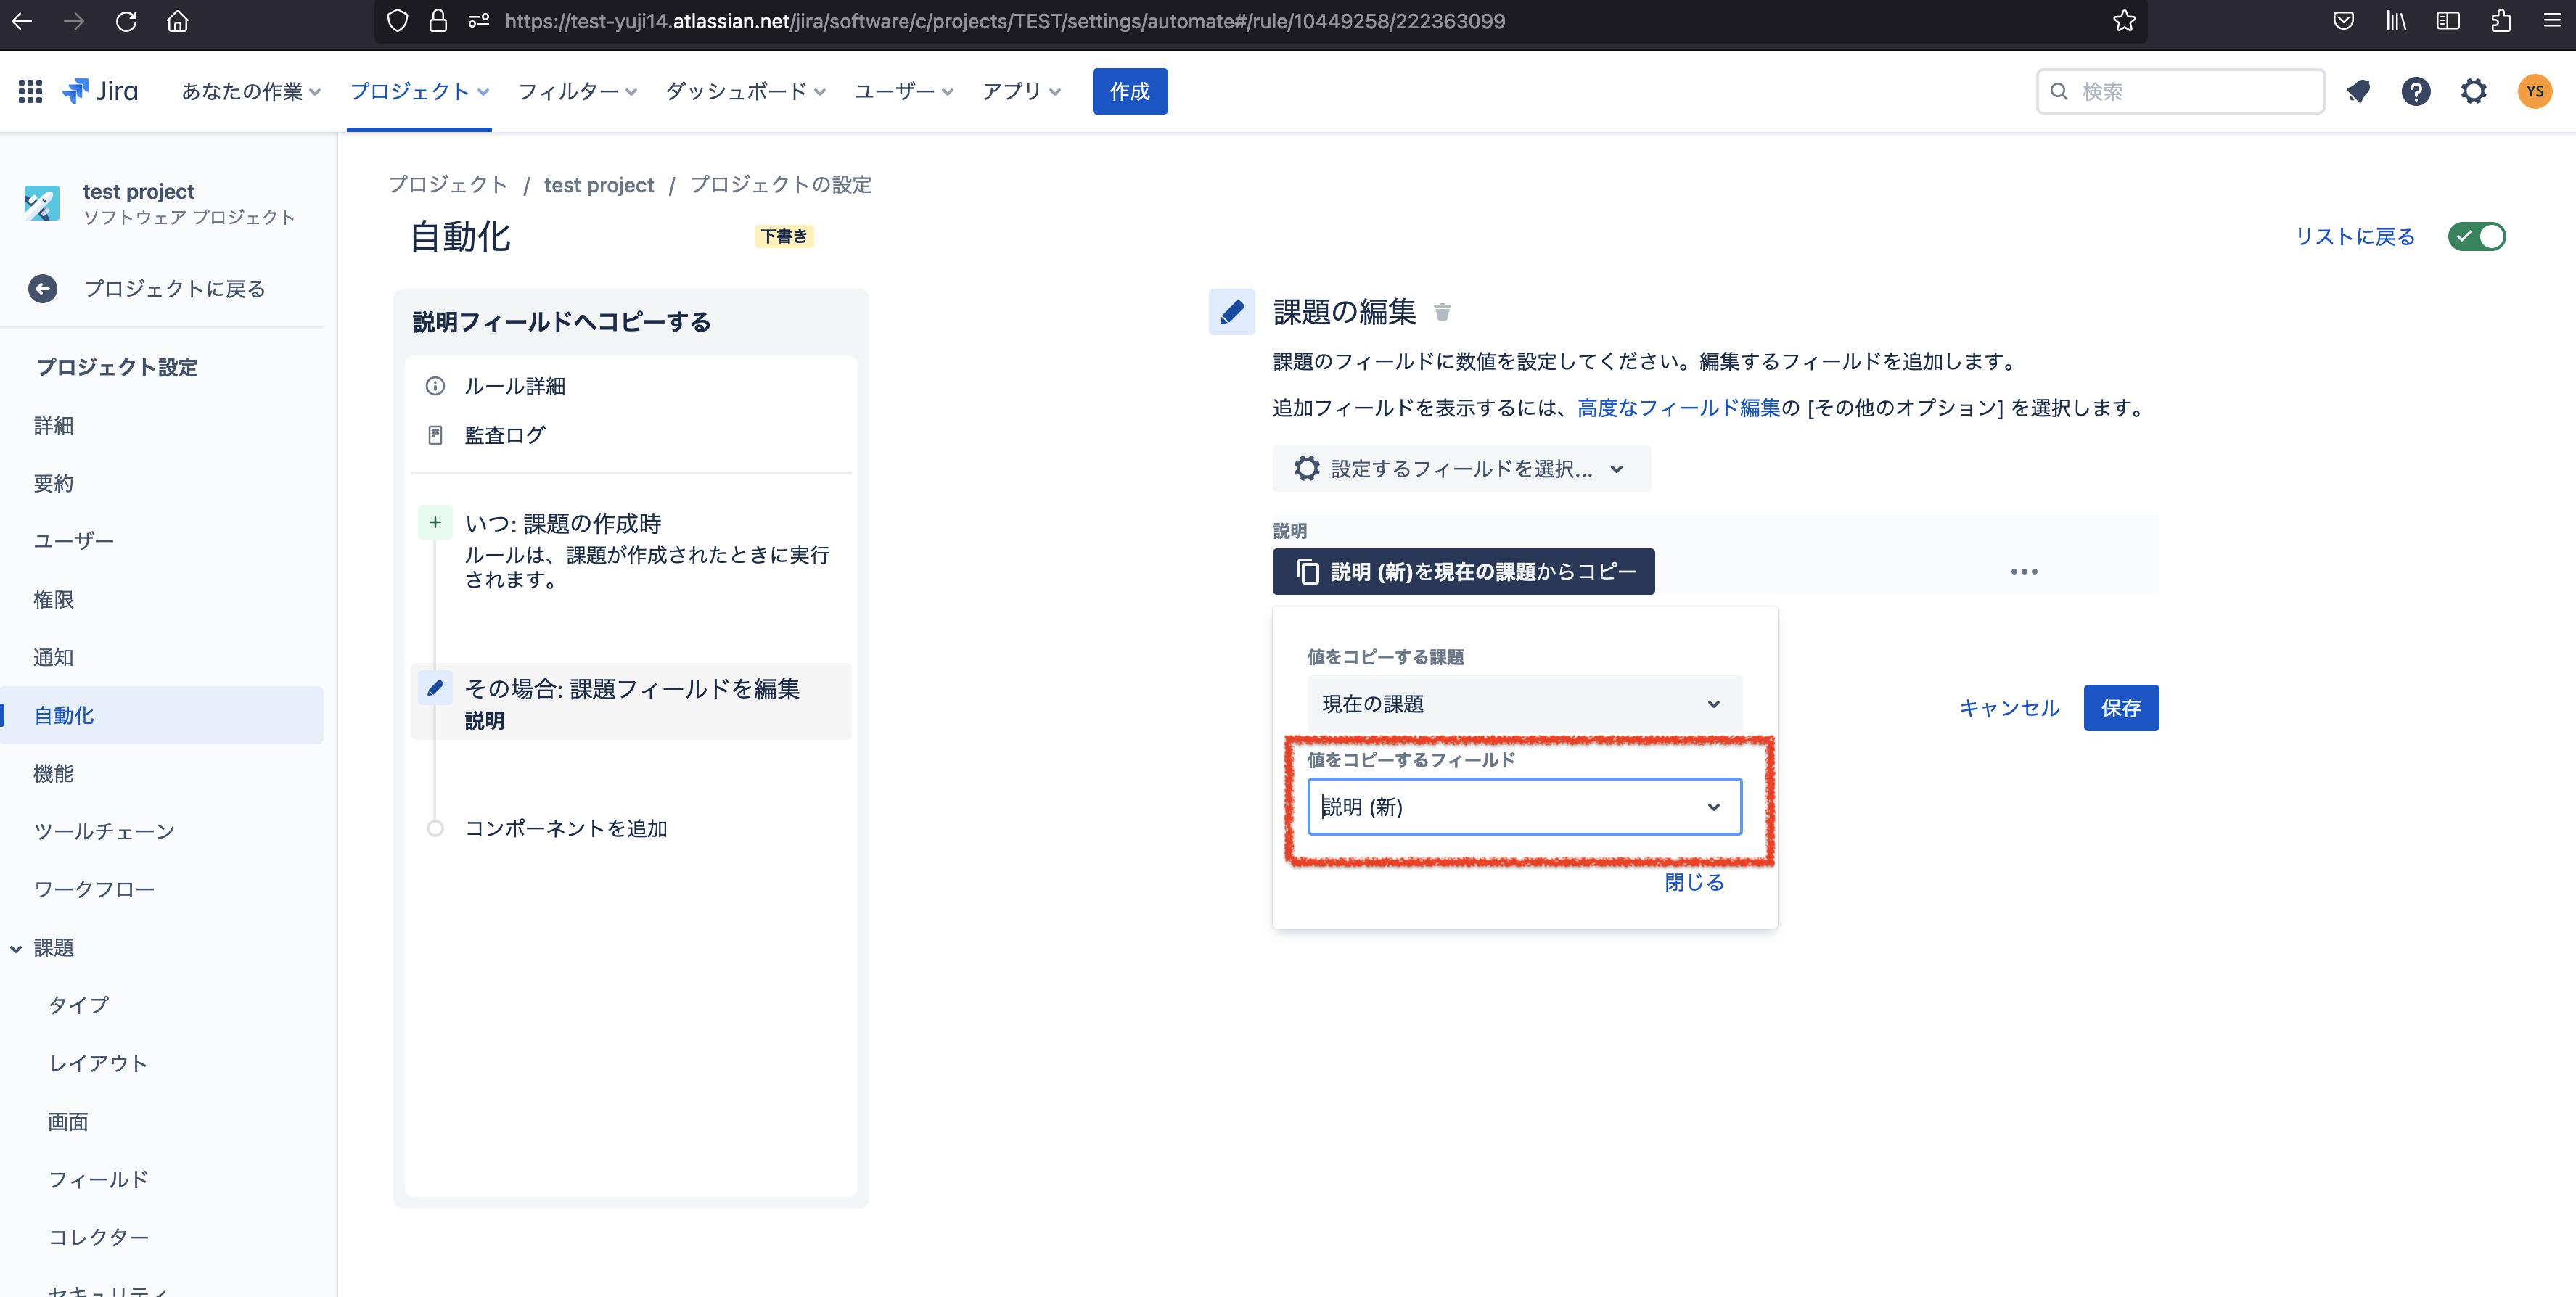Open more options via the ... icon
The height and width of the screenshot is (1297, 2576).
(2024, 571)
